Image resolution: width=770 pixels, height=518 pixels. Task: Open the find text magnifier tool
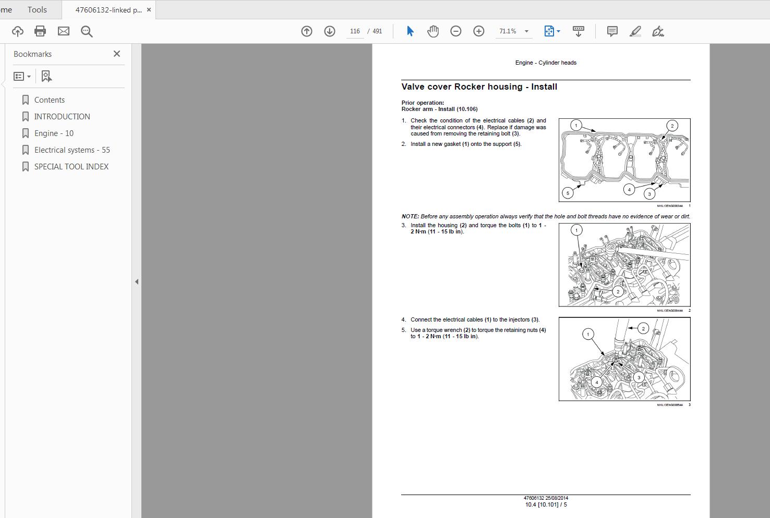(87, 31)
